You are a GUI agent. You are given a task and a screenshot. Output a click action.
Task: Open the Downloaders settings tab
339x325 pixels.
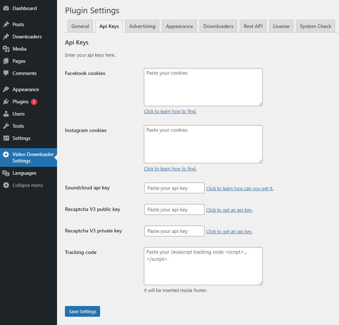point(218,26)
